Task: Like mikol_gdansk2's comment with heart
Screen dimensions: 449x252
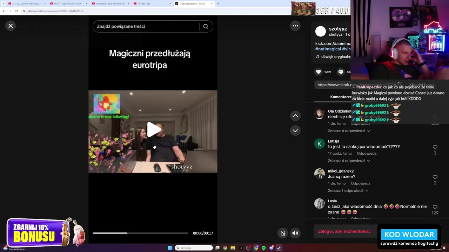Action: 435,177
